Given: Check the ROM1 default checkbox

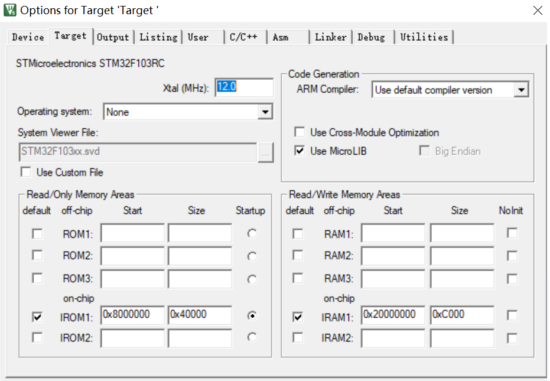Looking at the screenshot, I should (37, 234).
